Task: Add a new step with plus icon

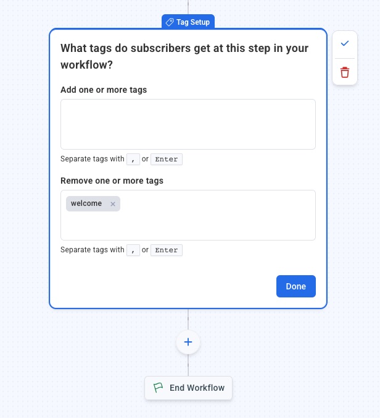Action: point(188,342)
